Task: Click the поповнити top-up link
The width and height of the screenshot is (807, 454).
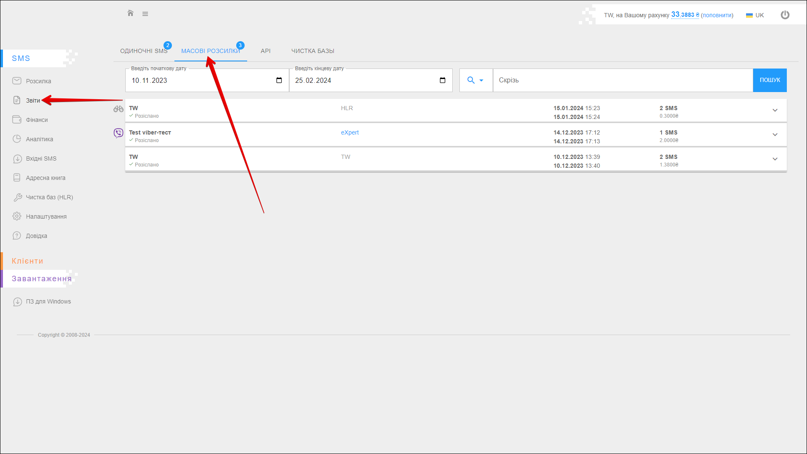Action: point(717,15)
